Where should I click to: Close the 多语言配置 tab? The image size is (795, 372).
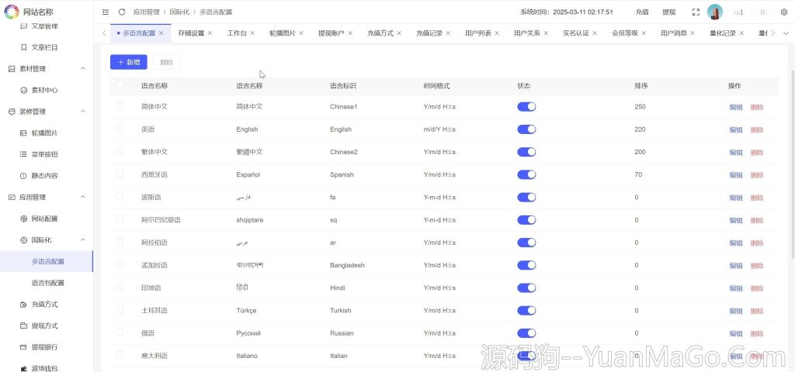[x=161, y=33]
